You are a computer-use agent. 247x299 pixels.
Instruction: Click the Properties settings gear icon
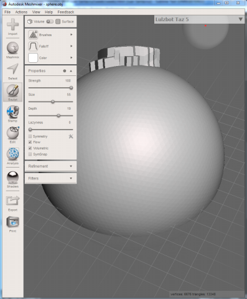click(65, 71)
